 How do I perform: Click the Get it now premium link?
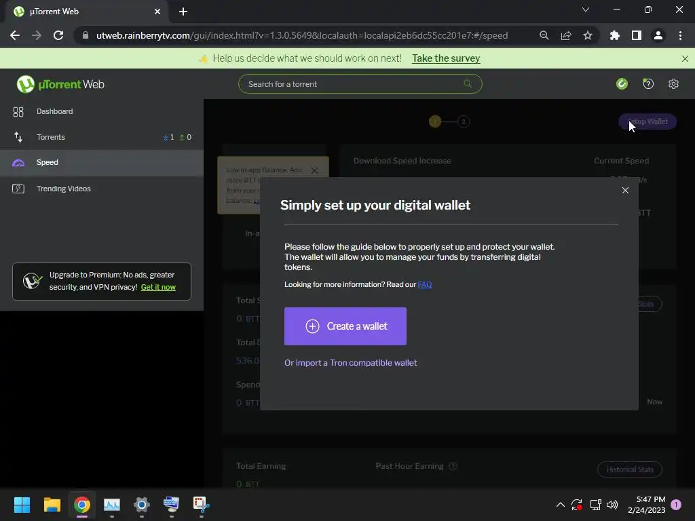[x=158, y=287]
